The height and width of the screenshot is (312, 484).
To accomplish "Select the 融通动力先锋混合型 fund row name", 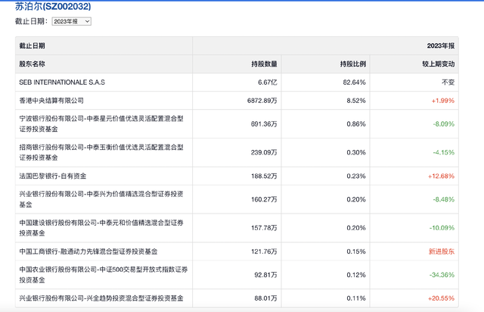I will (88, 251).
